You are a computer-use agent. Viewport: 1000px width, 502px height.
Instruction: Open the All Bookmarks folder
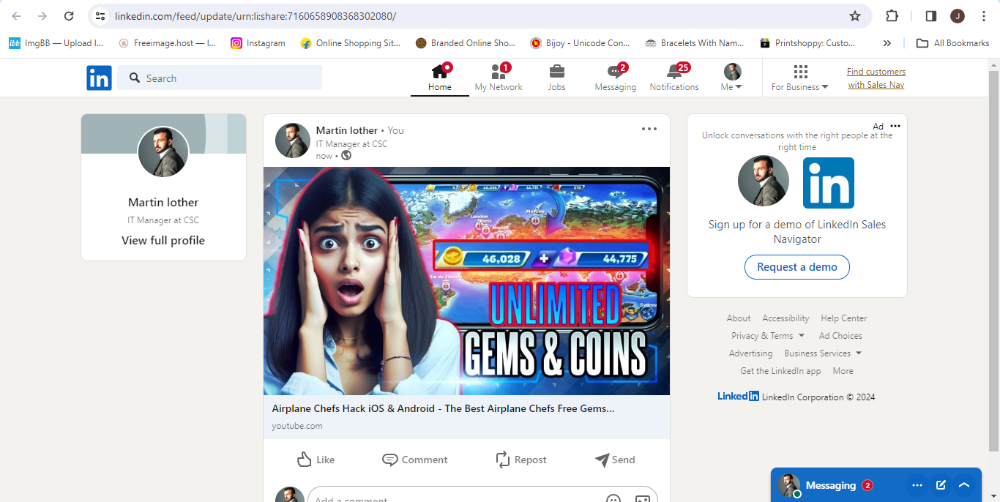(x=953, y=43)
